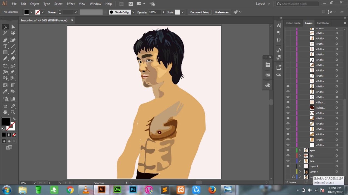This screenshot has width=348, height=195.
Task: Hide the eyes layer
Action: 288,150
